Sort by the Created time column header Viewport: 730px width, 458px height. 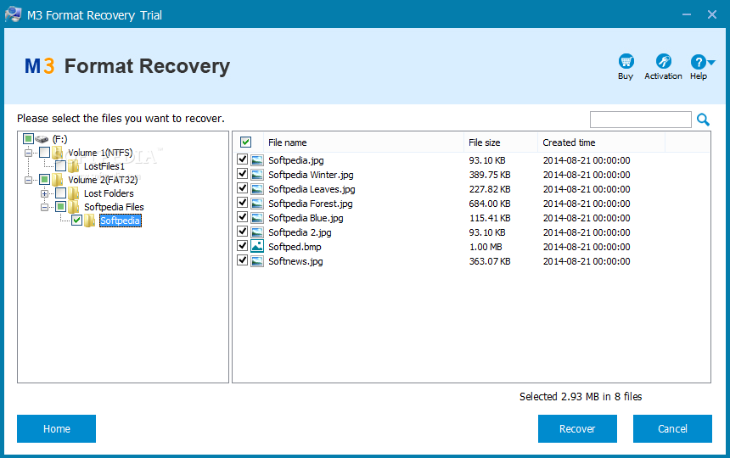601,142
